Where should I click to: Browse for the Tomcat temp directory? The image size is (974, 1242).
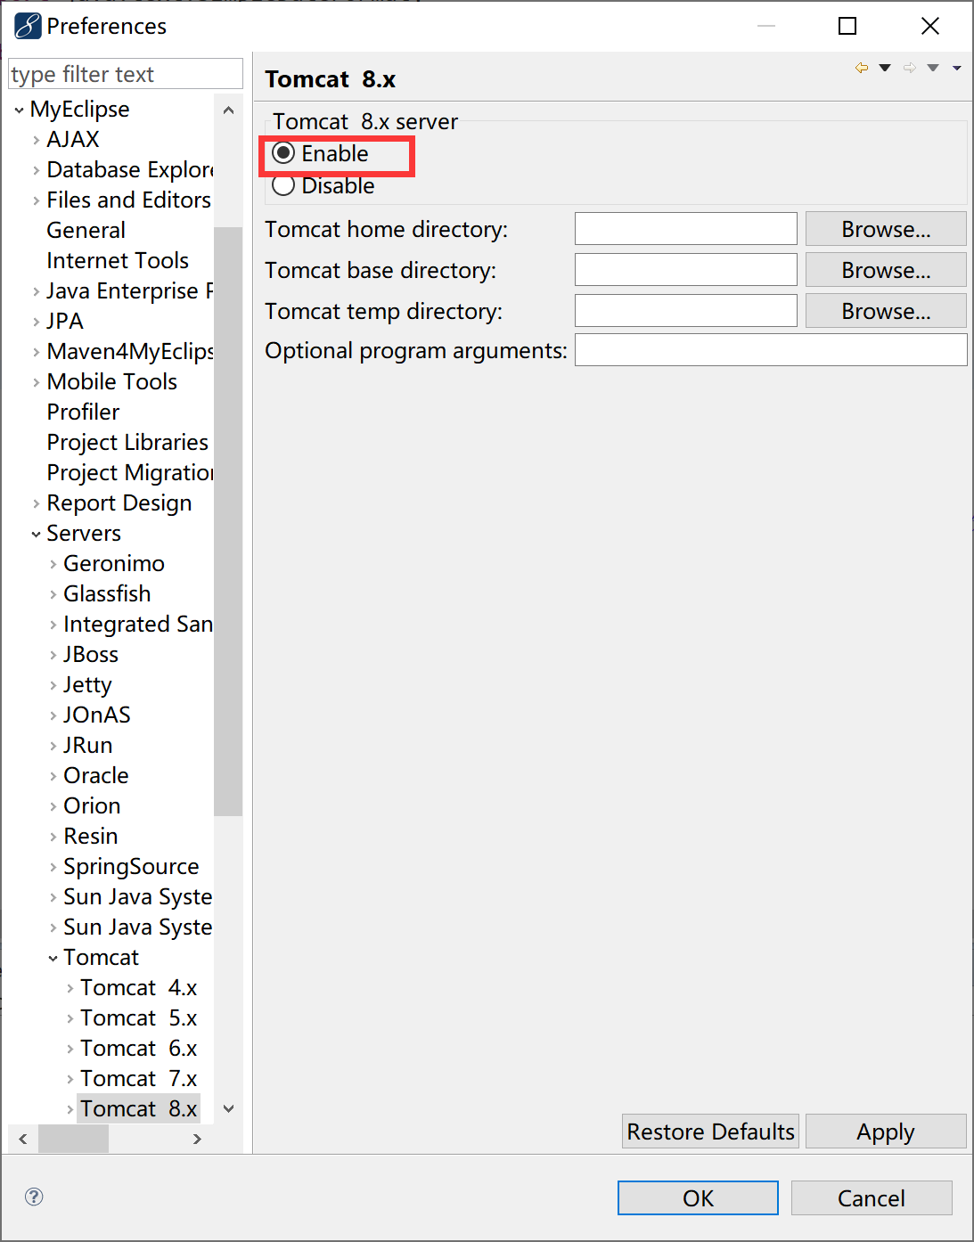point(886,311)
